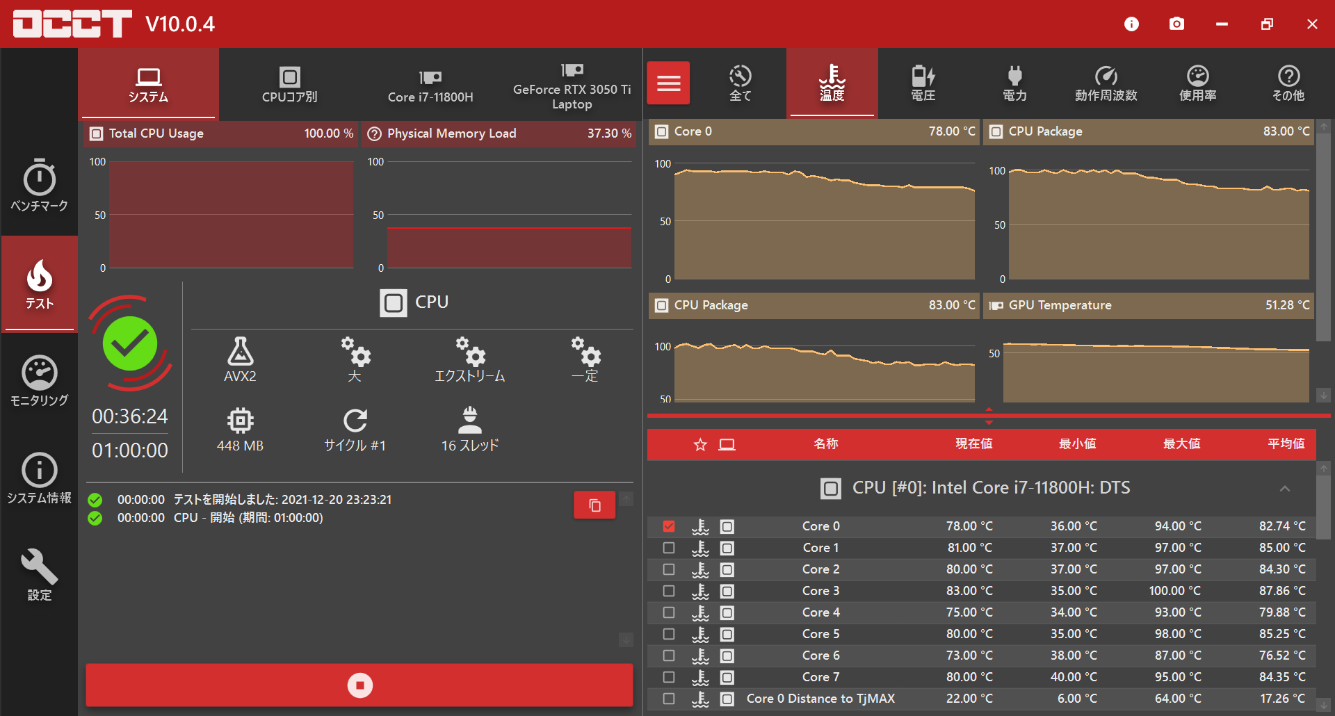Screen dimensions: 1335x716
Task: Open the GeForce RTX 3050 Ti Laptop tab
Action: pyautogui.click(x=572, y=84)
